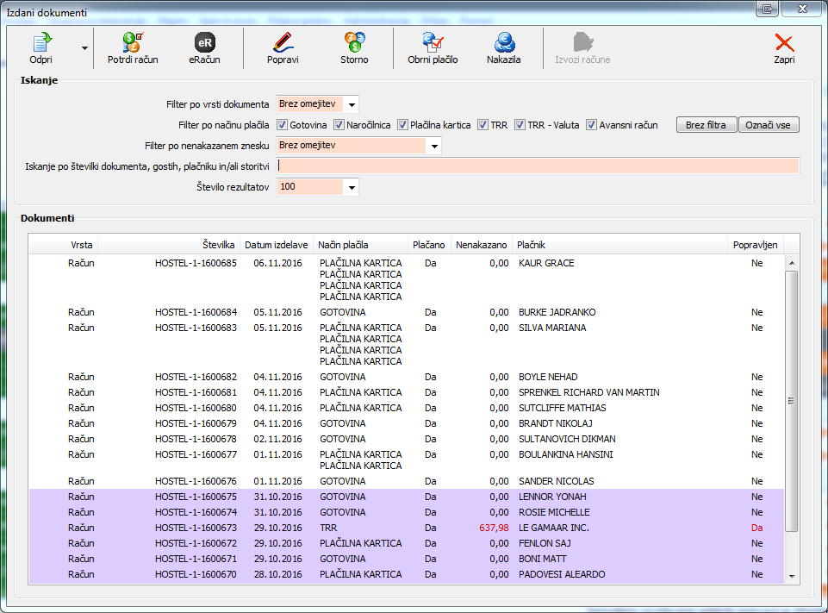Viewport: 828px width, 613px height.
Task: Select the Storno toolbar icon
Action: pos(353,43)
